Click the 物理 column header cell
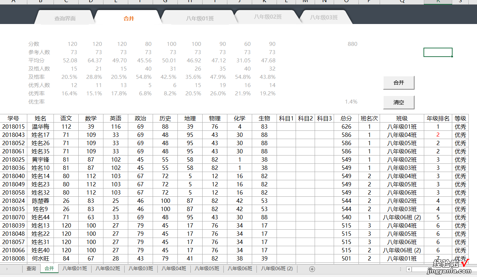 point(215,118)
